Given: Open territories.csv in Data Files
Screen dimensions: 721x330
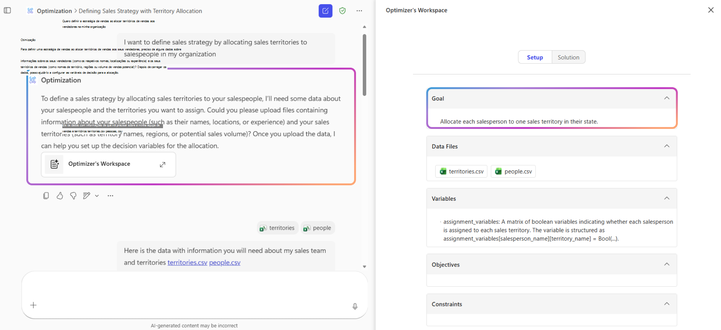Looking at the screenshot, I should tap(462, 171).
